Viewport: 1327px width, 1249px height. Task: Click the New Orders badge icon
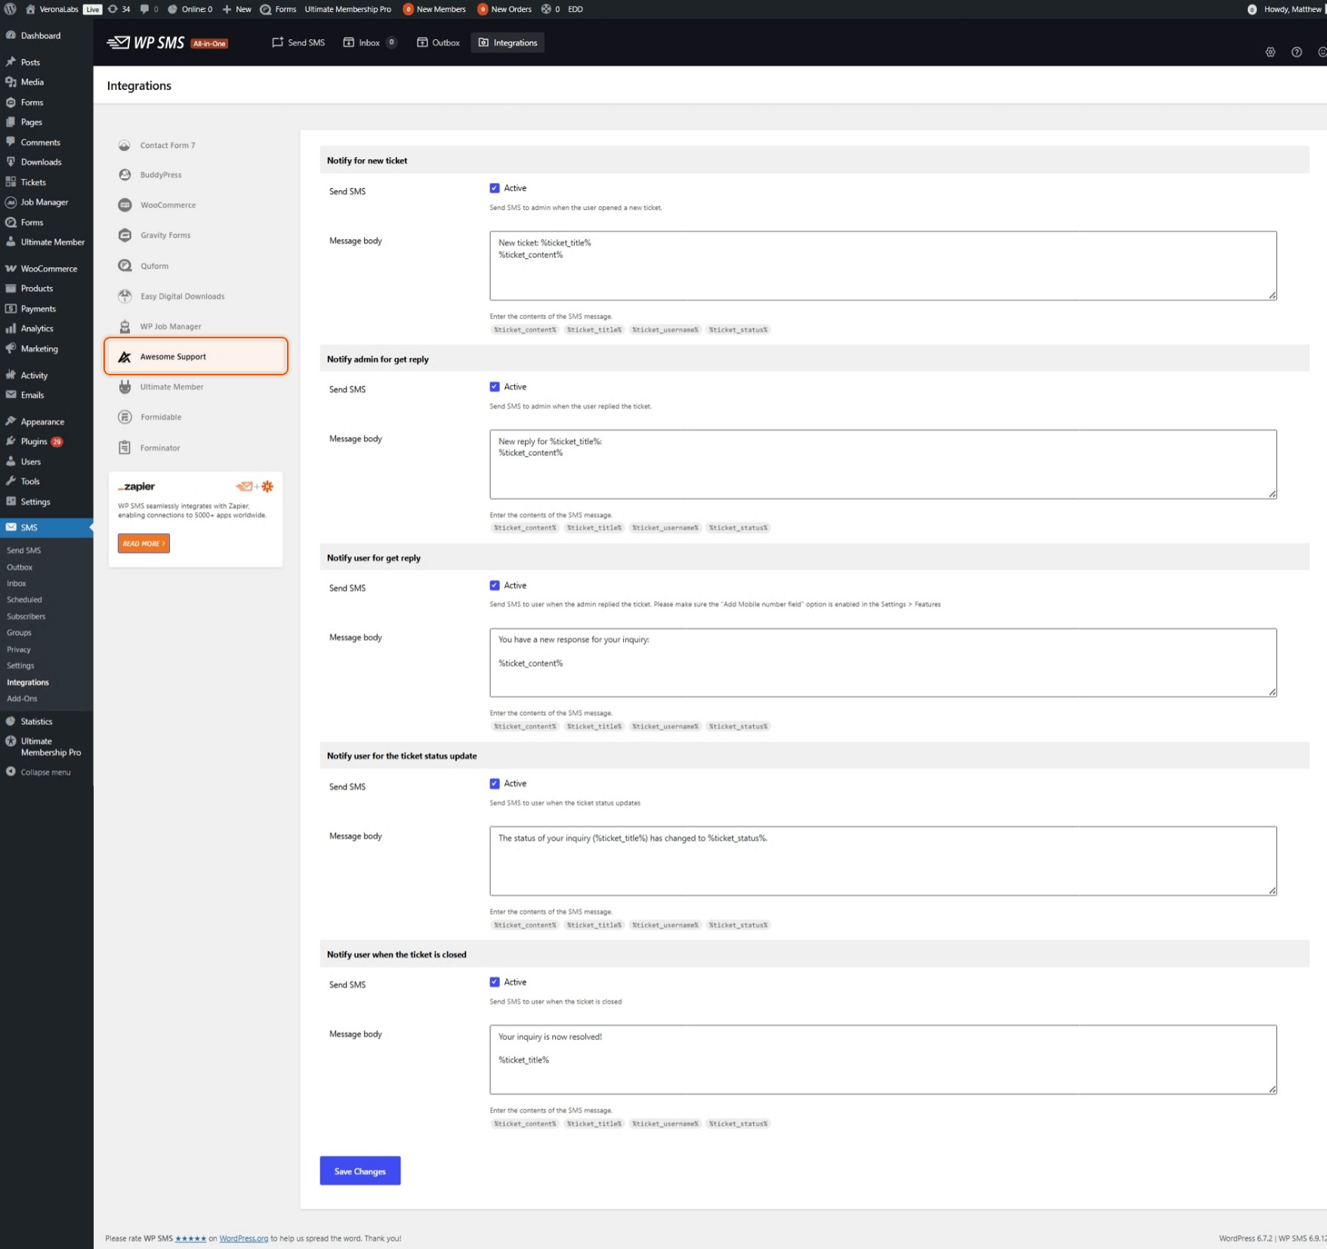point(483,9)
